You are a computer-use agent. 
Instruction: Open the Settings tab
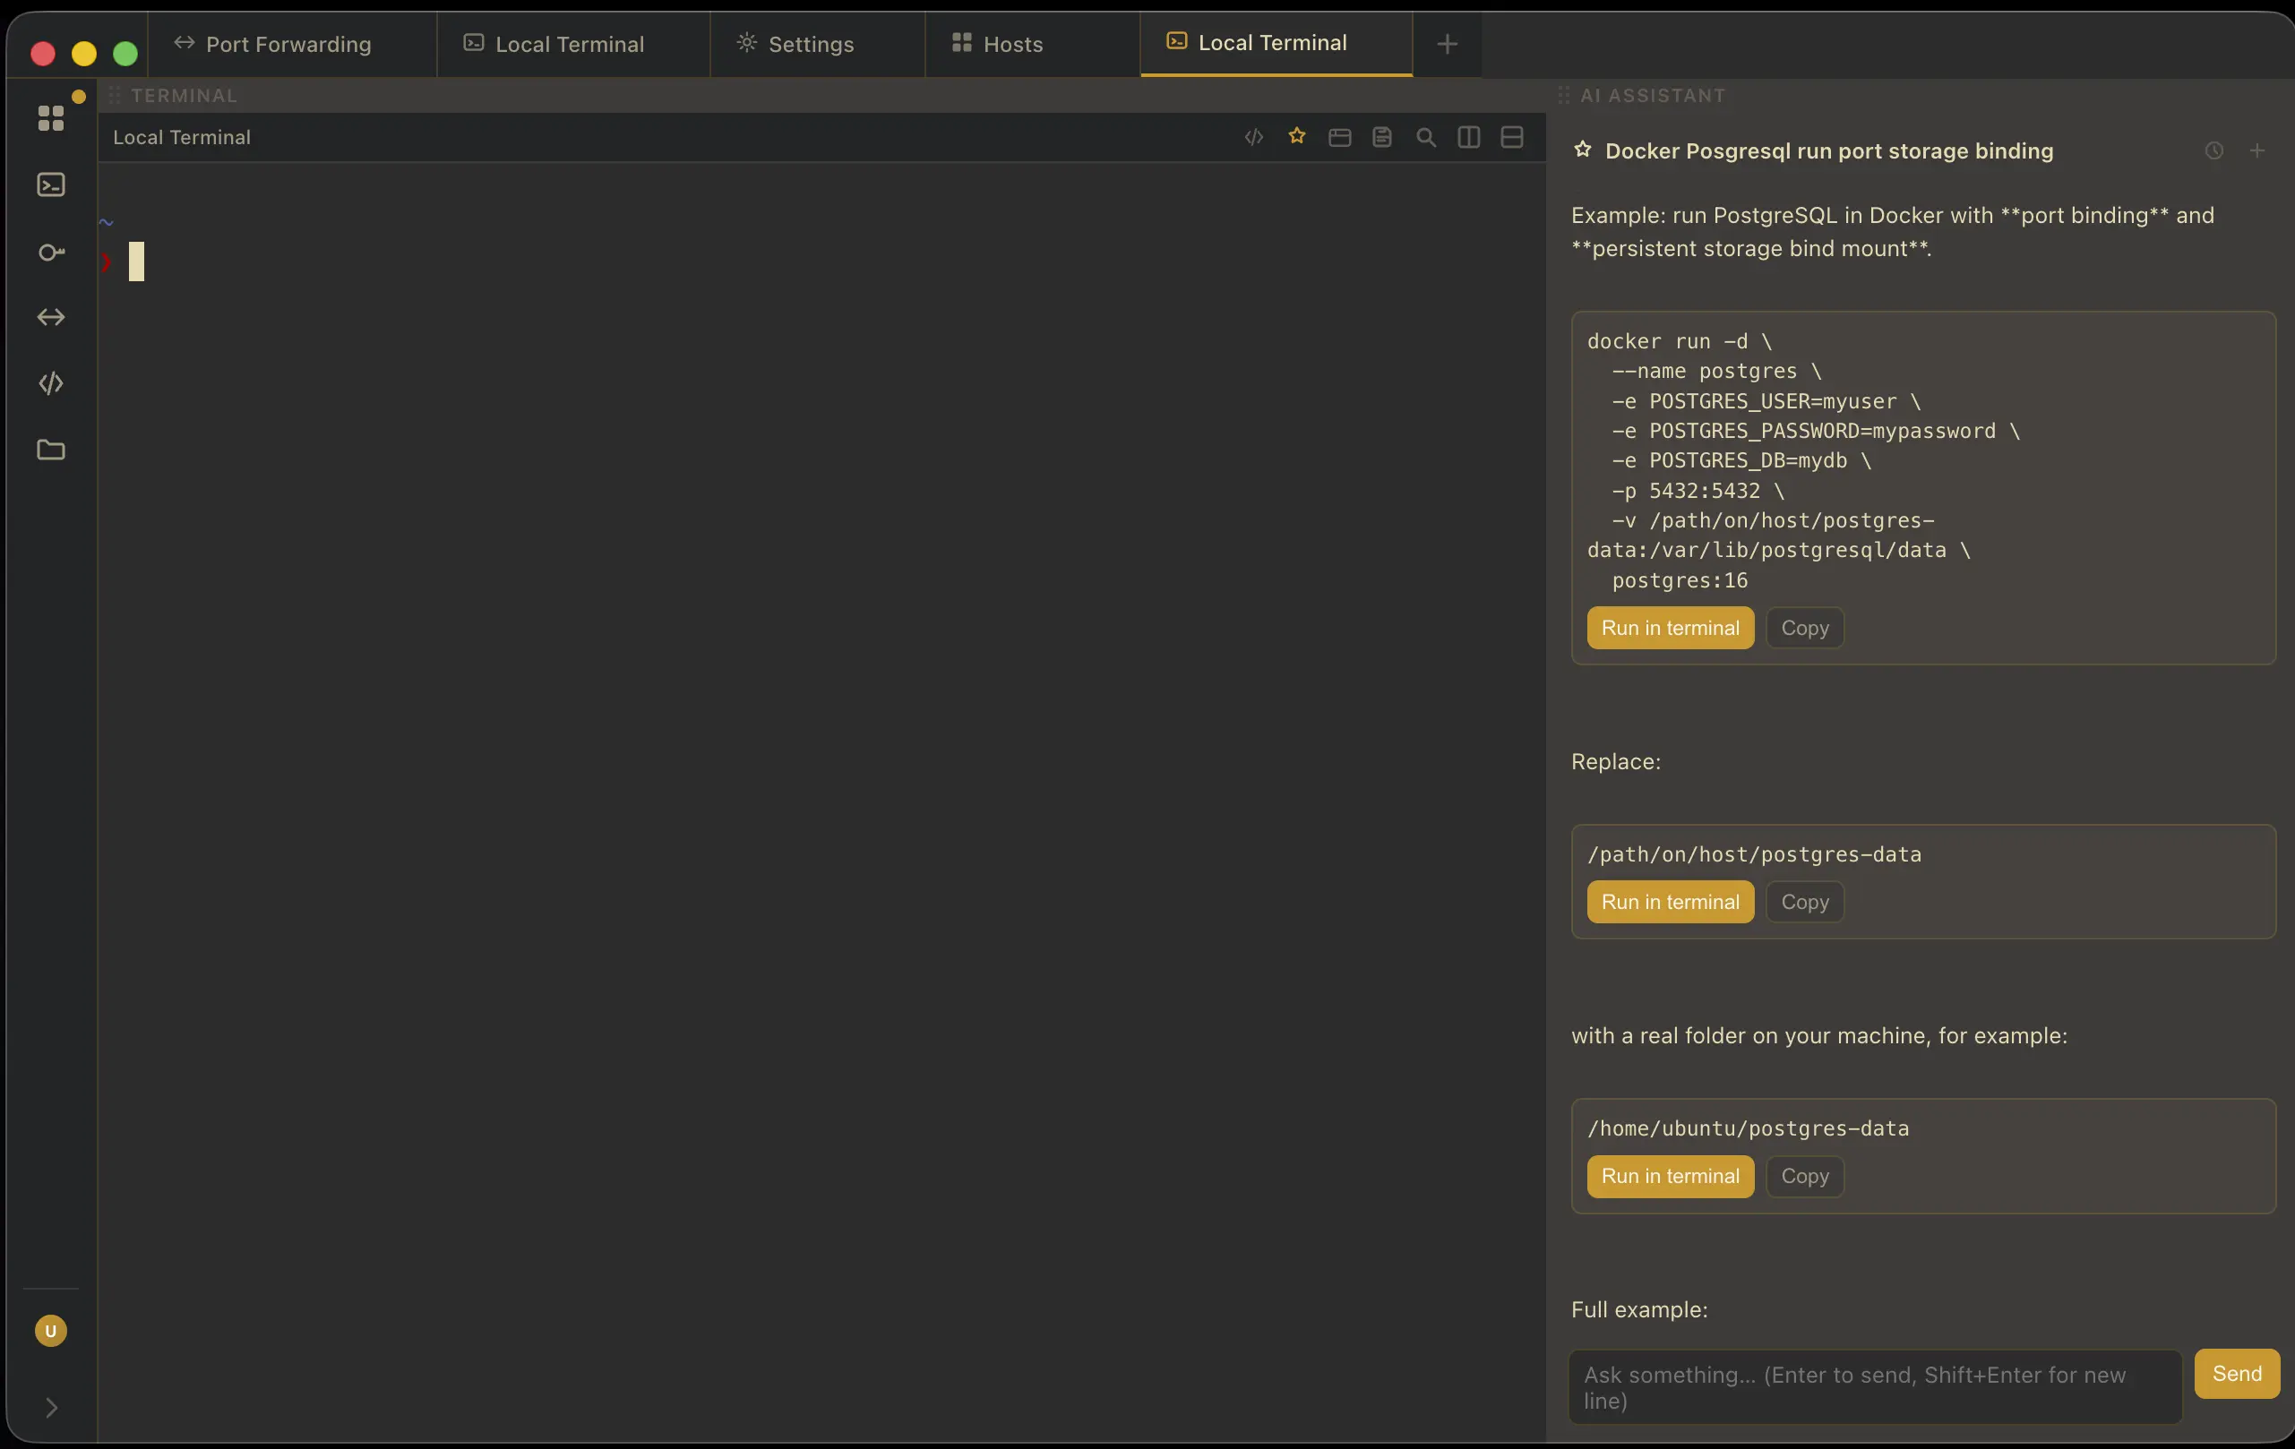818,44
